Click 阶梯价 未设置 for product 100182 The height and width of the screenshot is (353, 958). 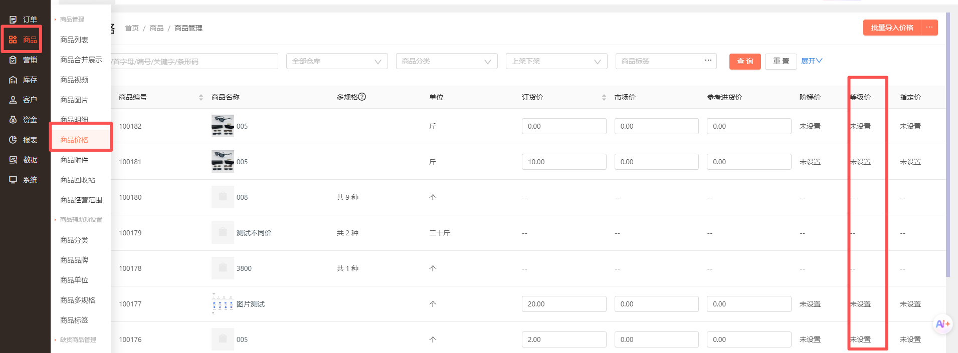coord(810,126)
